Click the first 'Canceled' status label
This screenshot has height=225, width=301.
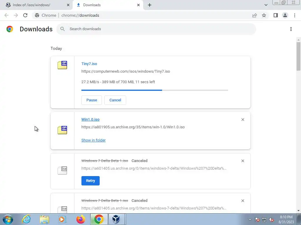pos(139,161)
